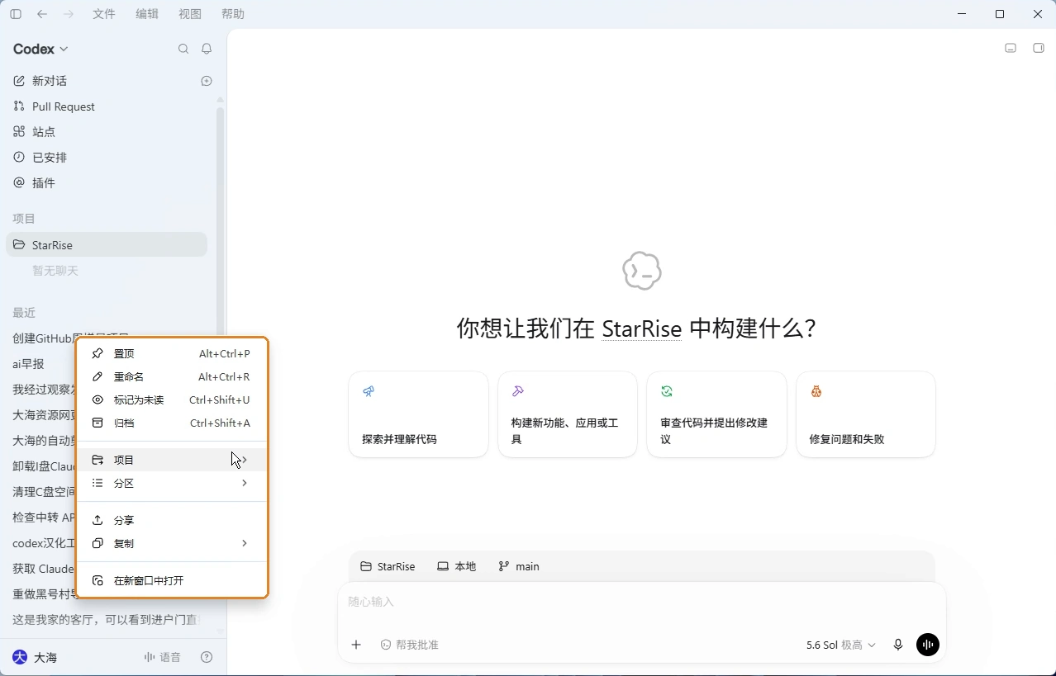Open the main branch selector
Viewport: 1056px width, 676px height.
click(x=519, y=566)
